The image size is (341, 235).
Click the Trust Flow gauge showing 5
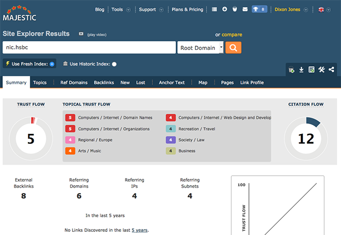tap(31, 138)
